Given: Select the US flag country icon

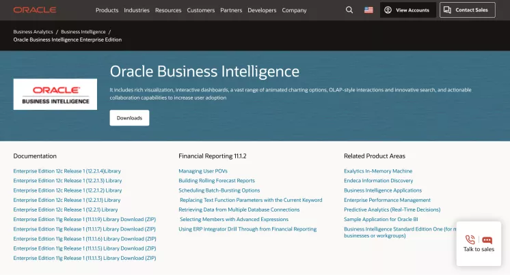Looking at the screenshot, I should coord(368,10).
